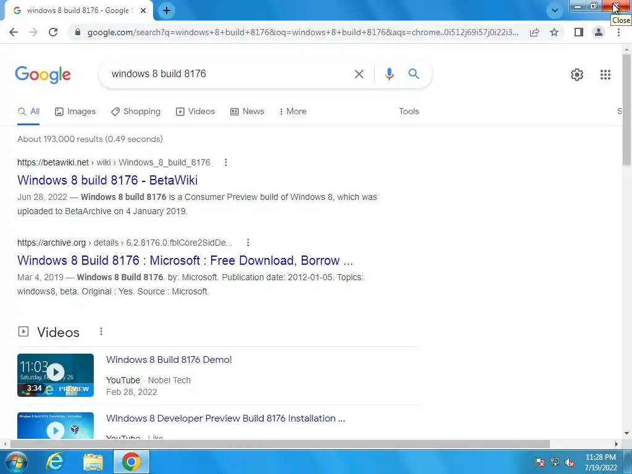The width and height of the screenshot is (632, 474).
Task: Open Windows 8 Build 8176 Demo! video link
Action: pyautogui.click(x=169, y=360)
